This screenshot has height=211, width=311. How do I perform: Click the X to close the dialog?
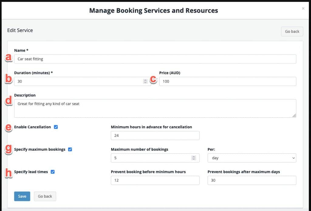pos(303,8)
